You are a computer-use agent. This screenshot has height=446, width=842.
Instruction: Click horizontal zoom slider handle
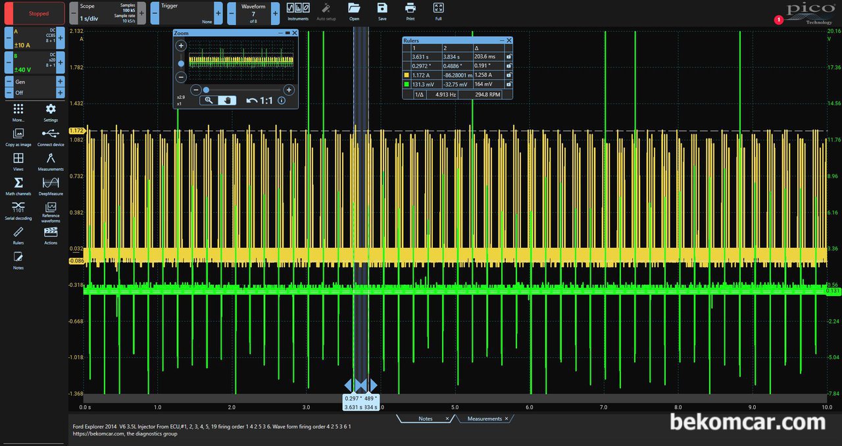(206, 89)
